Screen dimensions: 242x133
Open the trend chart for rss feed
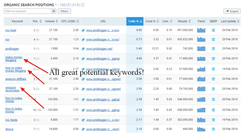[x=201, y=30]
